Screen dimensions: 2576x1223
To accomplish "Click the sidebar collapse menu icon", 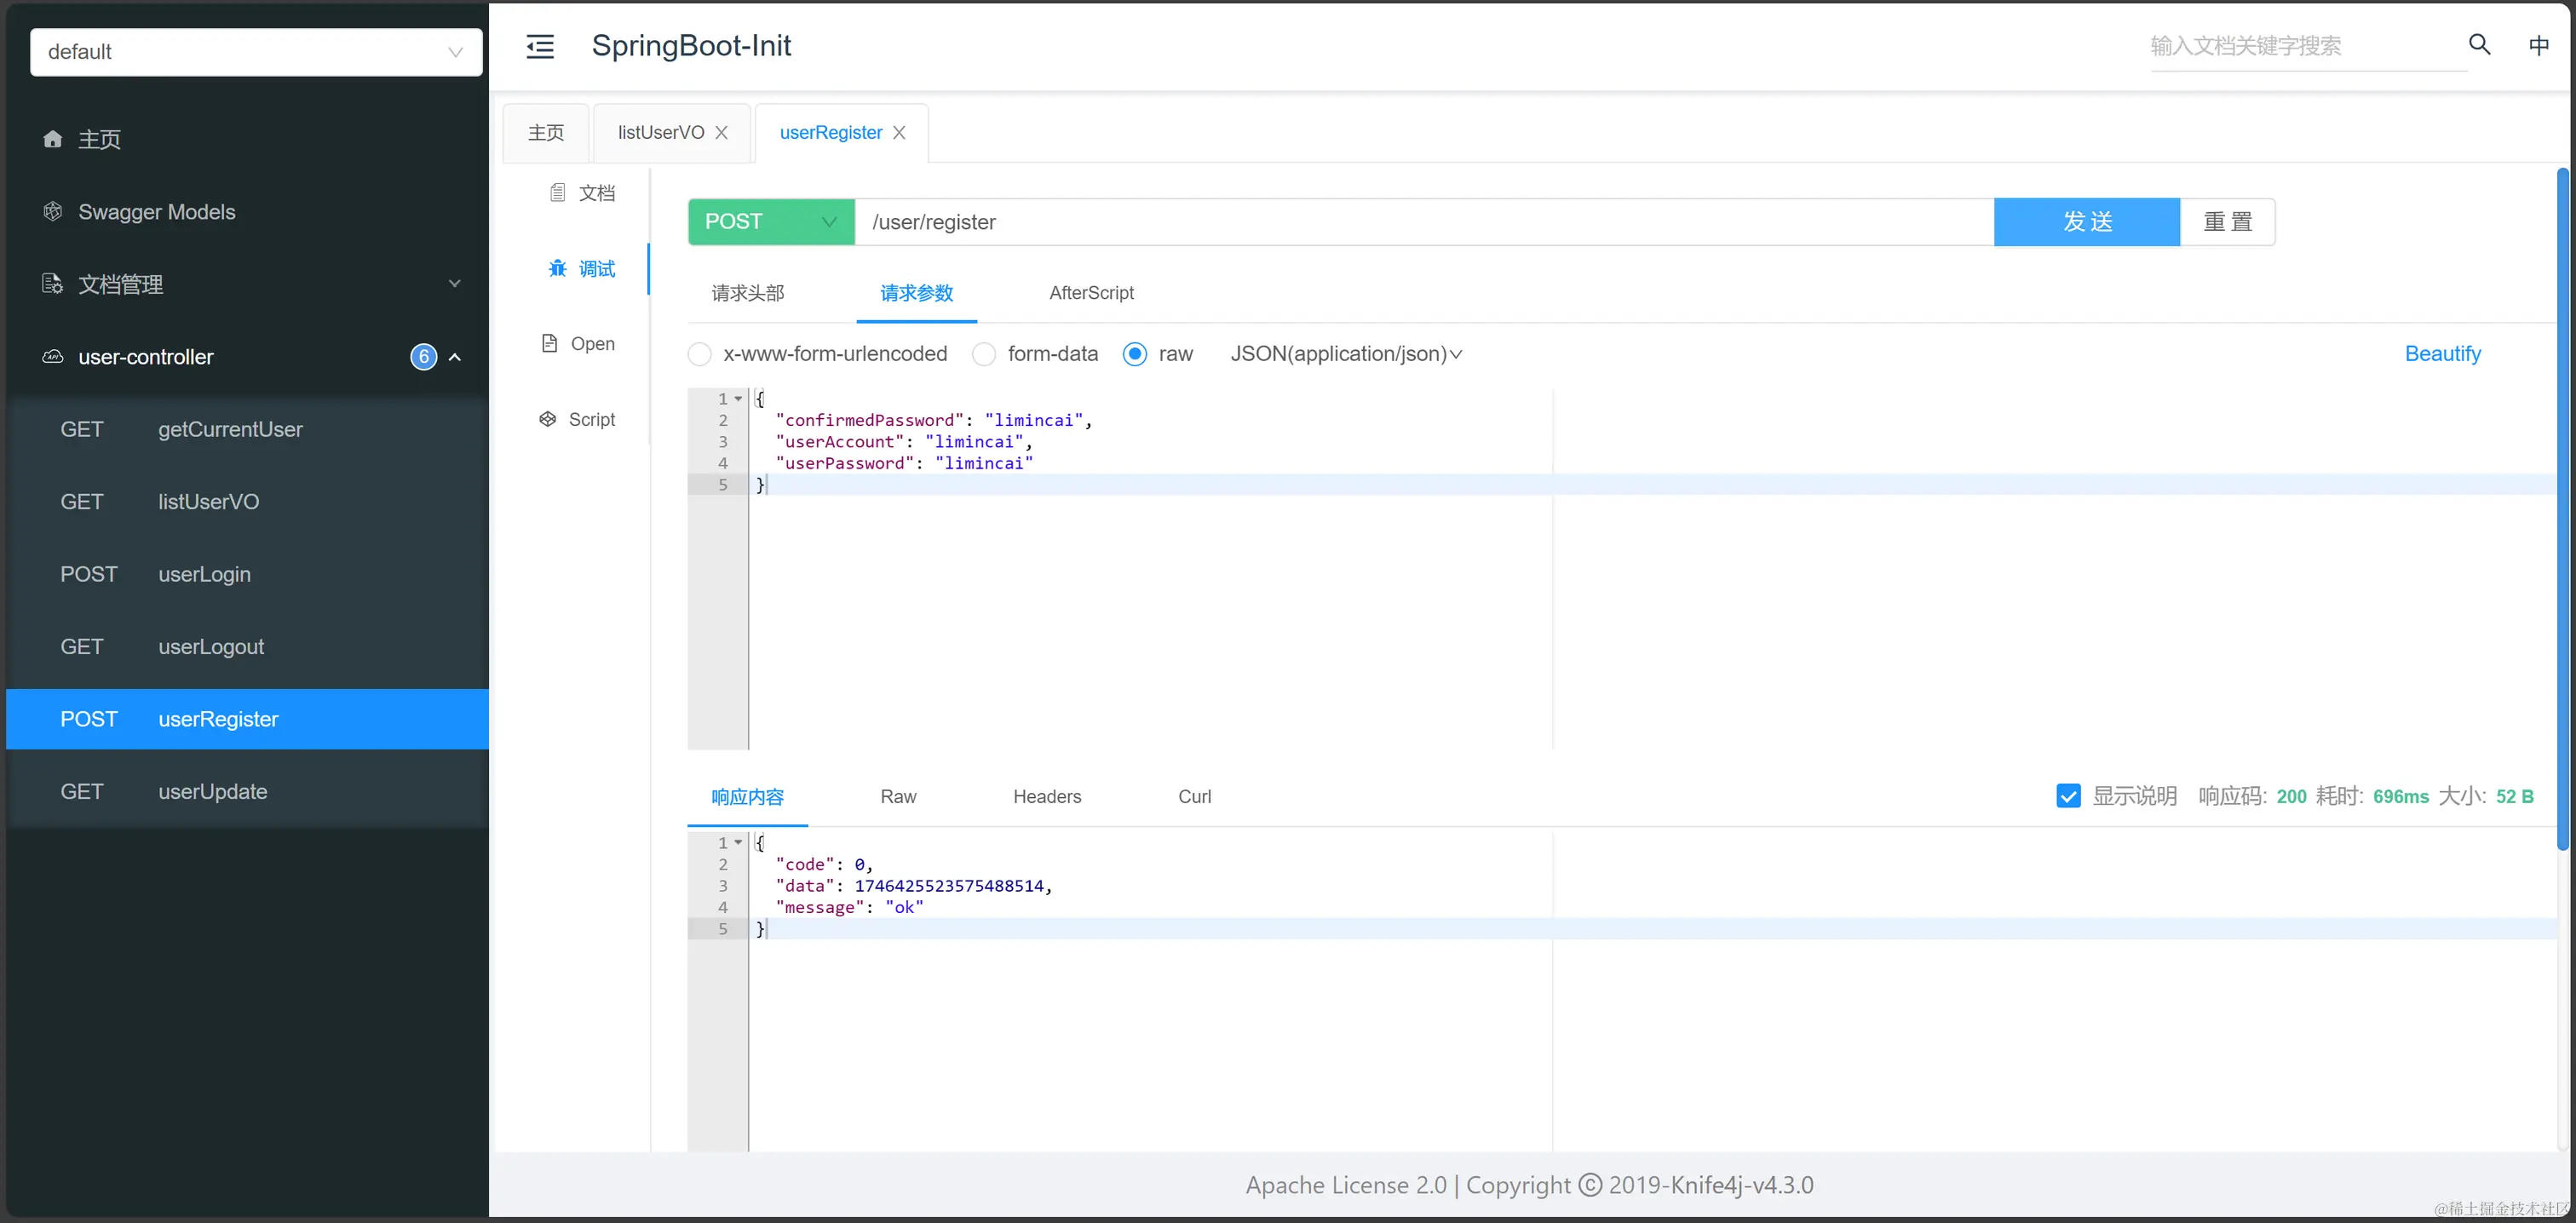I will 540,46.
